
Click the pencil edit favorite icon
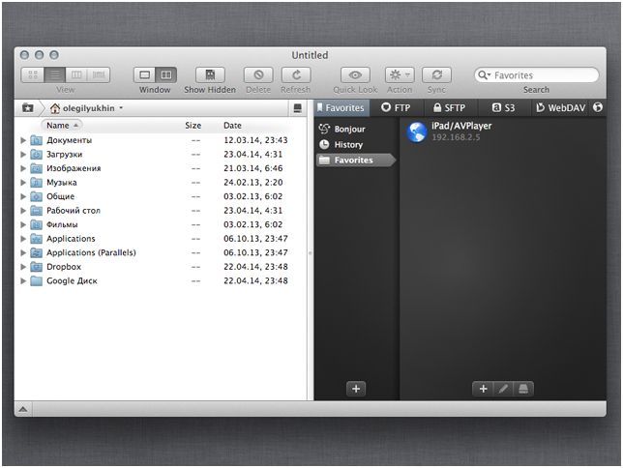click(502, 388)
